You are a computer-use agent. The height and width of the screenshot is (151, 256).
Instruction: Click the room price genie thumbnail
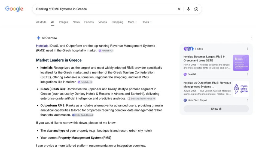pos(241,89)
